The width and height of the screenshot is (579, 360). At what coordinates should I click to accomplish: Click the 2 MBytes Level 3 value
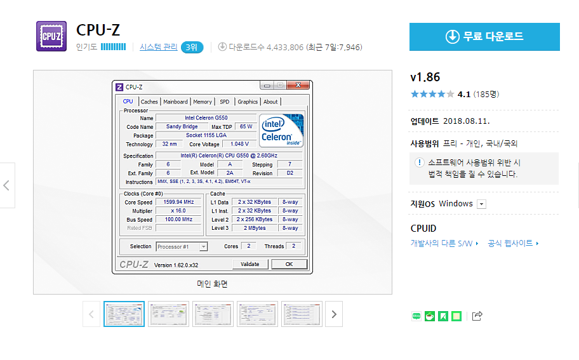point(255,228)
